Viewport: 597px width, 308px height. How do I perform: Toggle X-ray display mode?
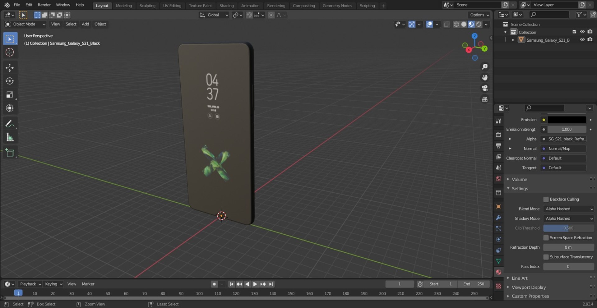[x=447, y=24]
